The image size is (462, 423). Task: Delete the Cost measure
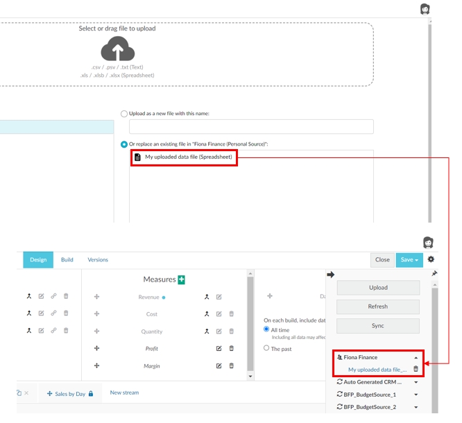tap(232, 314)
